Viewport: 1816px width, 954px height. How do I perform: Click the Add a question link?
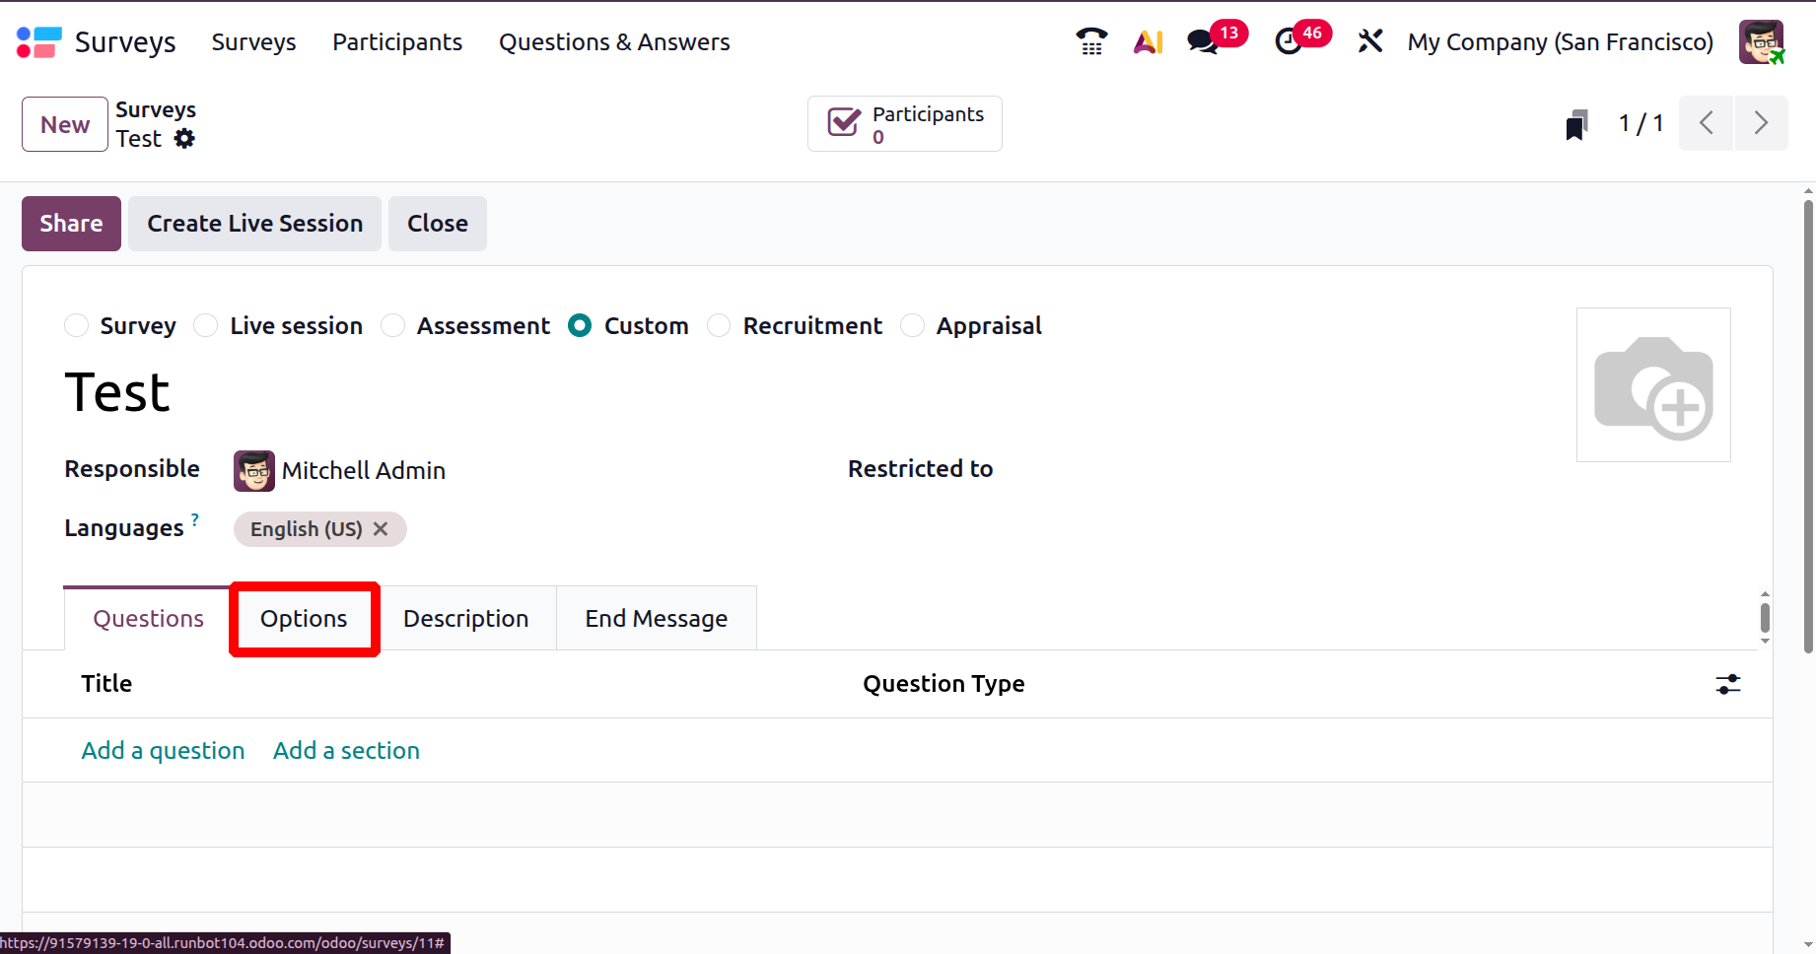coord(163,751)
